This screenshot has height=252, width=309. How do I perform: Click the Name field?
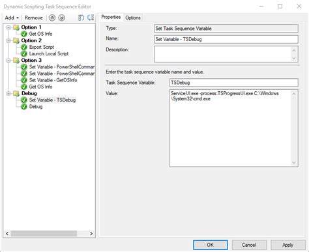click(226, 39)
